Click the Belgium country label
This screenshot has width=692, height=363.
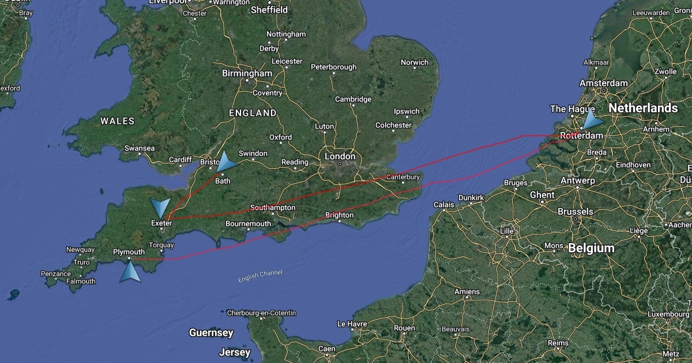click(591, 248)
